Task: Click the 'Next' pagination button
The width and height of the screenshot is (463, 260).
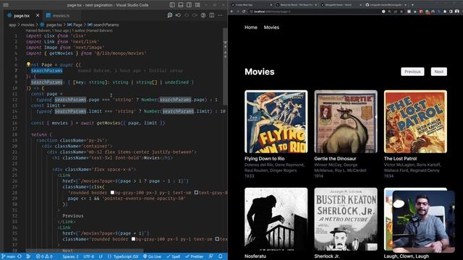Action: tap(439, 71)
